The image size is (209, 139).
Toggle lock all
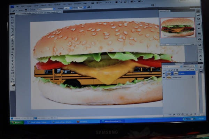pyautogui.click(x=177, y=70)
